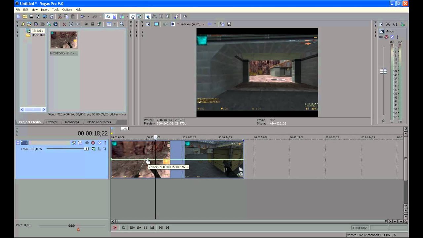Click the Rate scrub control slider

(x=71, y=226)
